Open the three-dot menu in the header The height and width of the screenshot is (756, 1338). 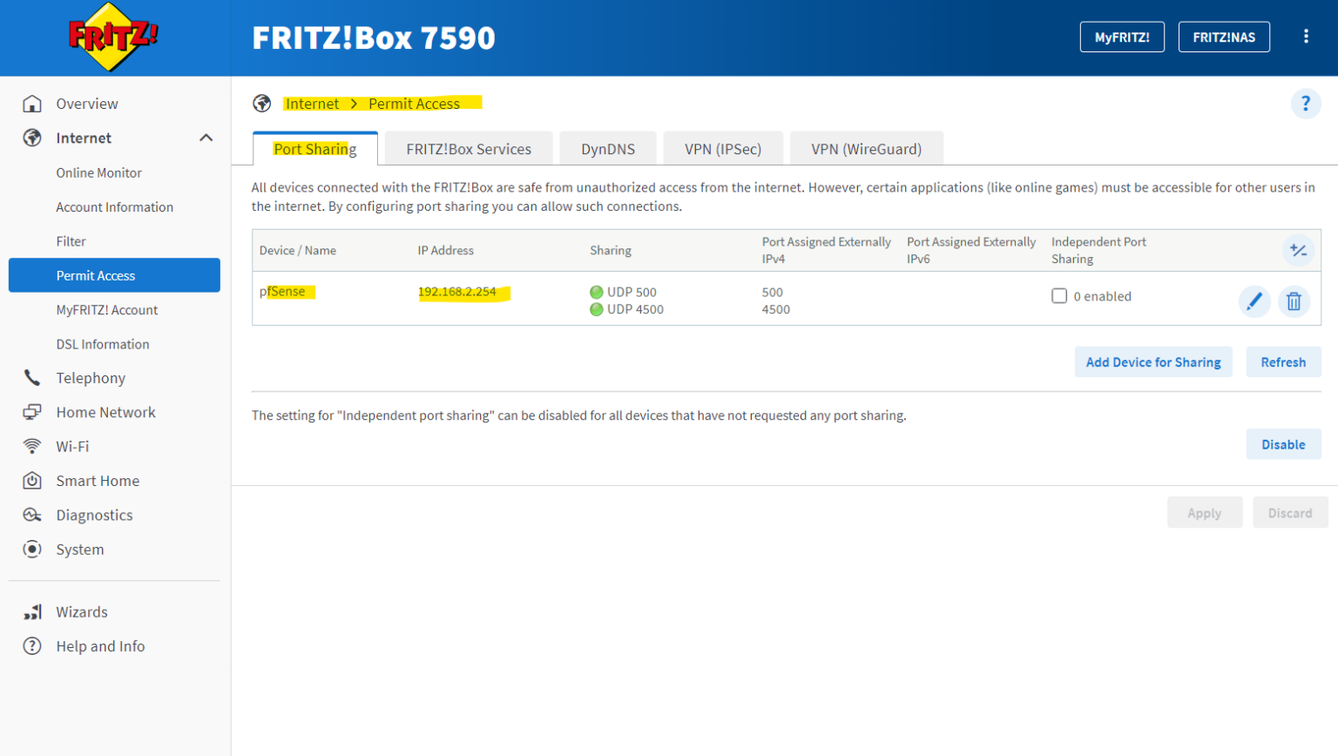click(1306, 37)
